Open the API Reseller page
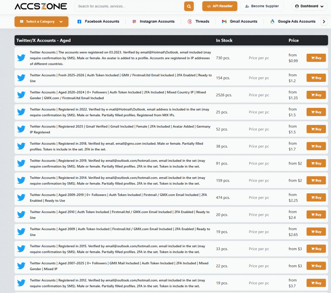 [x=220, y=6]
